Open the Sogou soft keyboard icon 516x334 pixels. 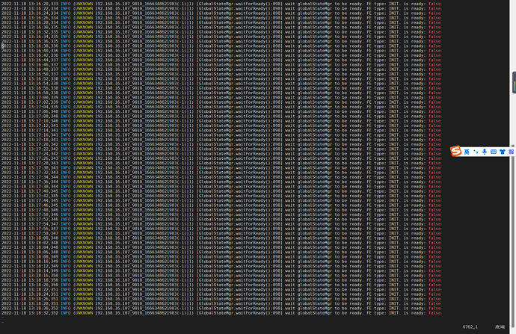click(493, 152)
